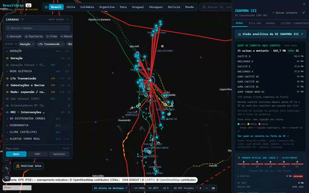This screenshot has width=309, height=193.
Task: Dismiss '63 ativos em destaque' chip
Action: click(126, 188)
